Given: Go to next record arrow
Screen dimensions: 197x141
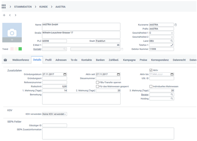Looking at the screenshot, I should [x=15, y=15].
